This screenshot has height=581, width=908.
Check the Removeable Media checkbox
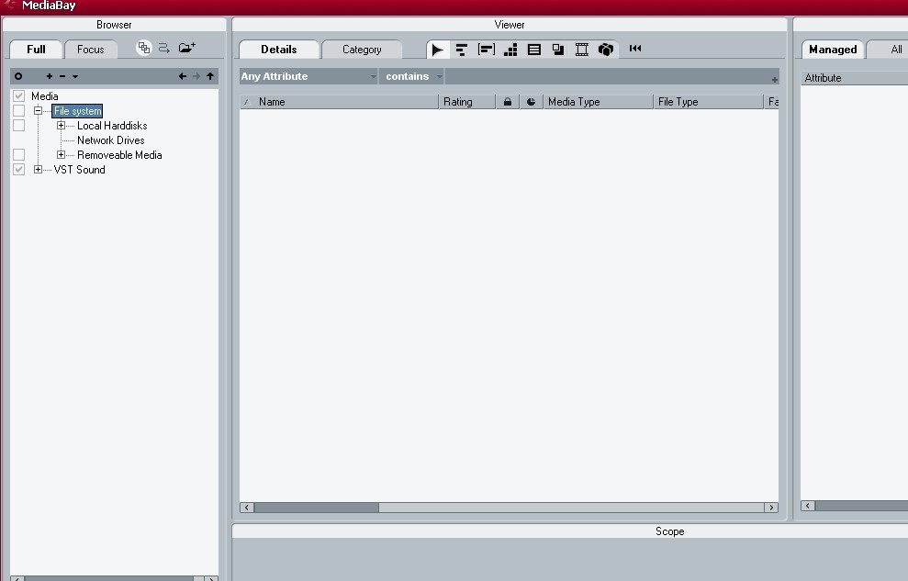[x=18, y=154]
